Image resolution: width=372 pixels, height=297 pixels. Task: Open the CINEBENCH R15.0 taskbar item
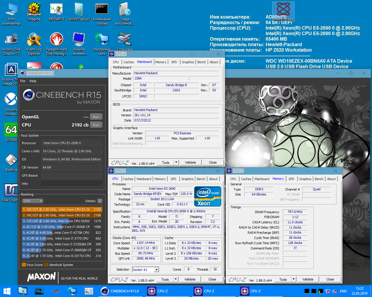(121, 291)
